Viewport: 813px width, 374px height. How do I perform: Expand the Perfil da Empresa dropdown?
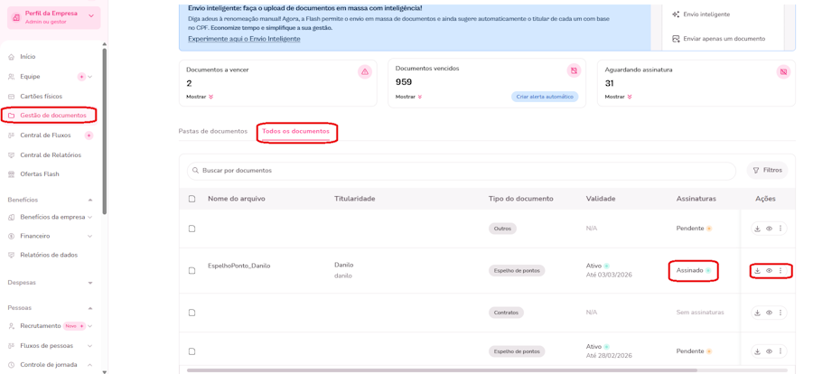tap(91, 16)
